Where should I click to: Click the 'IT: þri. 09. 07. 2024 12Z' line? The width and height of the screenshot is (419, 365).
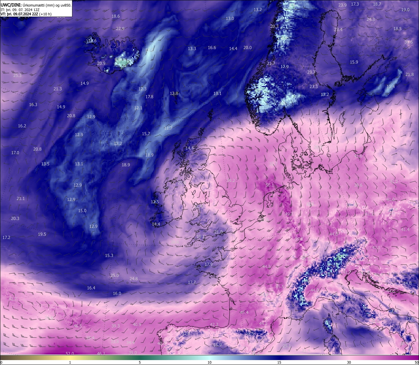[21, 10]
